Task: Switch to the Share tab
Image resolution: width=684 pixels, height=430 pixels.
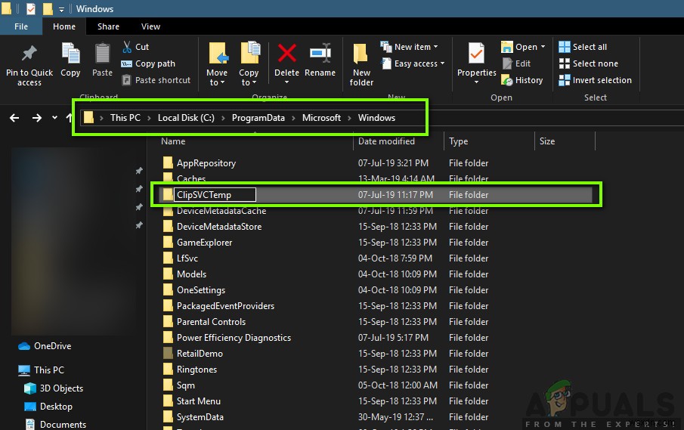Action: click(108, 26)
